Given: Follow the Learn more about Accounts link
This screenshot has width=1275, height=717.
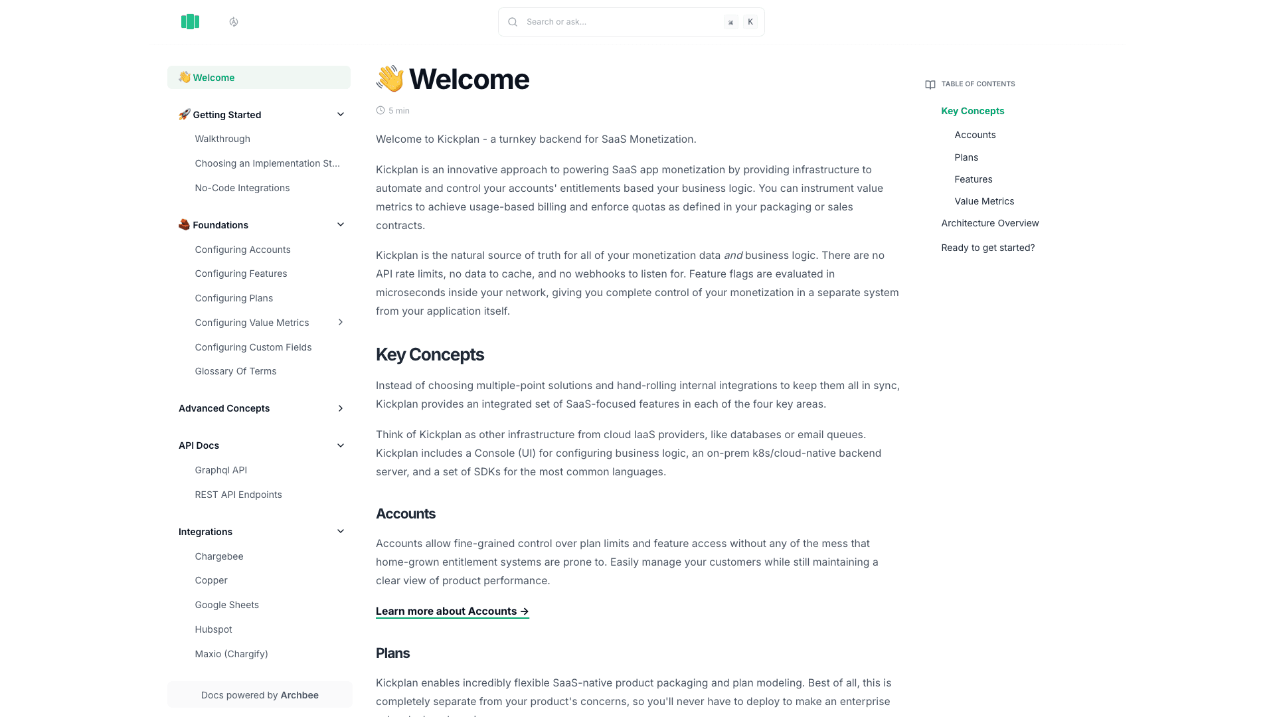Looking at the screenshot, I should [452, 611].
